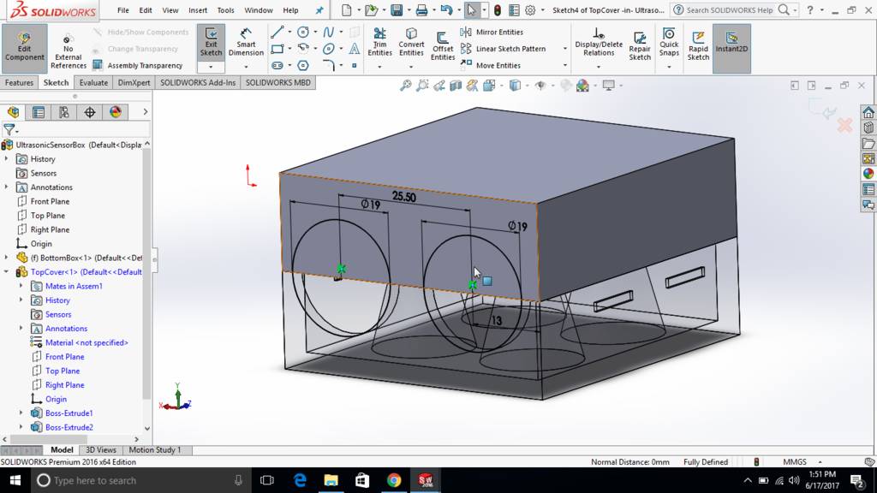Select Boss-Extrude1 in the feature tree

[x=69, y=413]
